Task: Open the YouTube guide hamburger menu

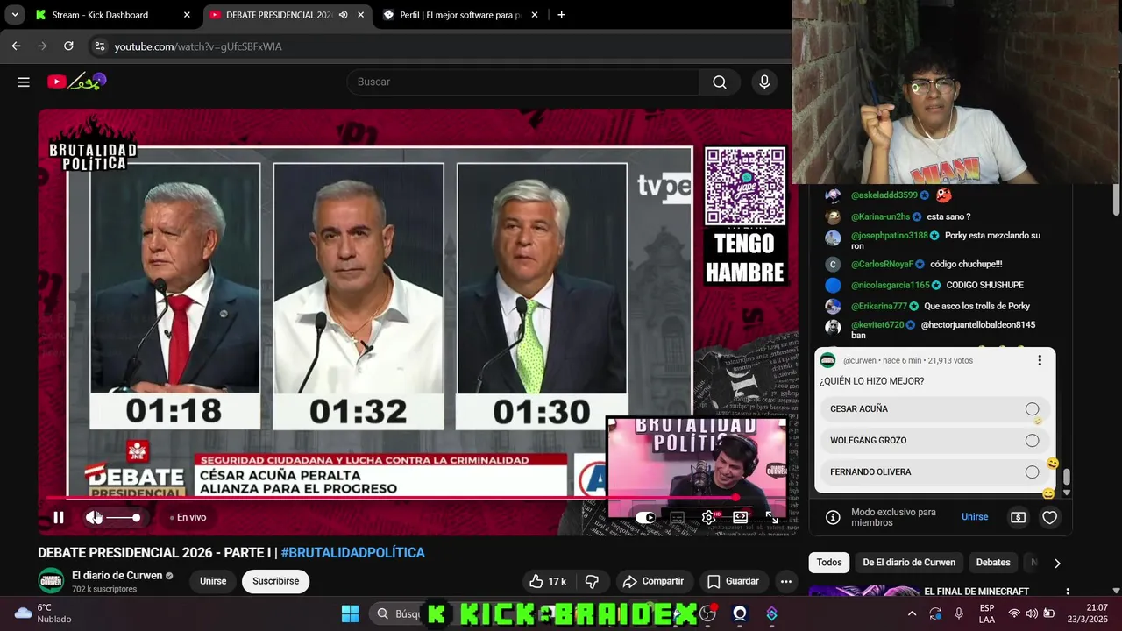Action: 24,82
